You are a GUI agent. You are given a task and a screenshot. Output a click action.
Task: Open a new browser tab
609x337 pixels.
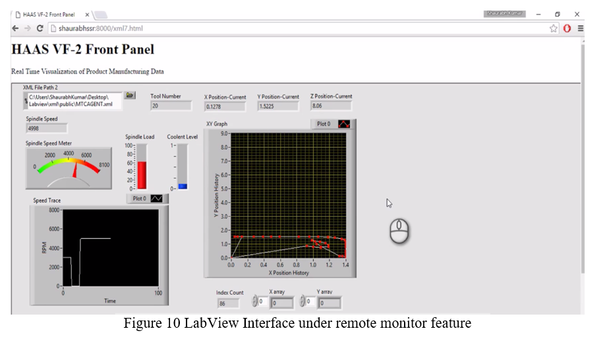(x=101, y=15)
